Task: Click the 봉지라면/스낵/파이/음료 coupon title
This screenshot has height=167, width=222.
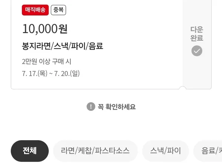Action: point(62,46)
